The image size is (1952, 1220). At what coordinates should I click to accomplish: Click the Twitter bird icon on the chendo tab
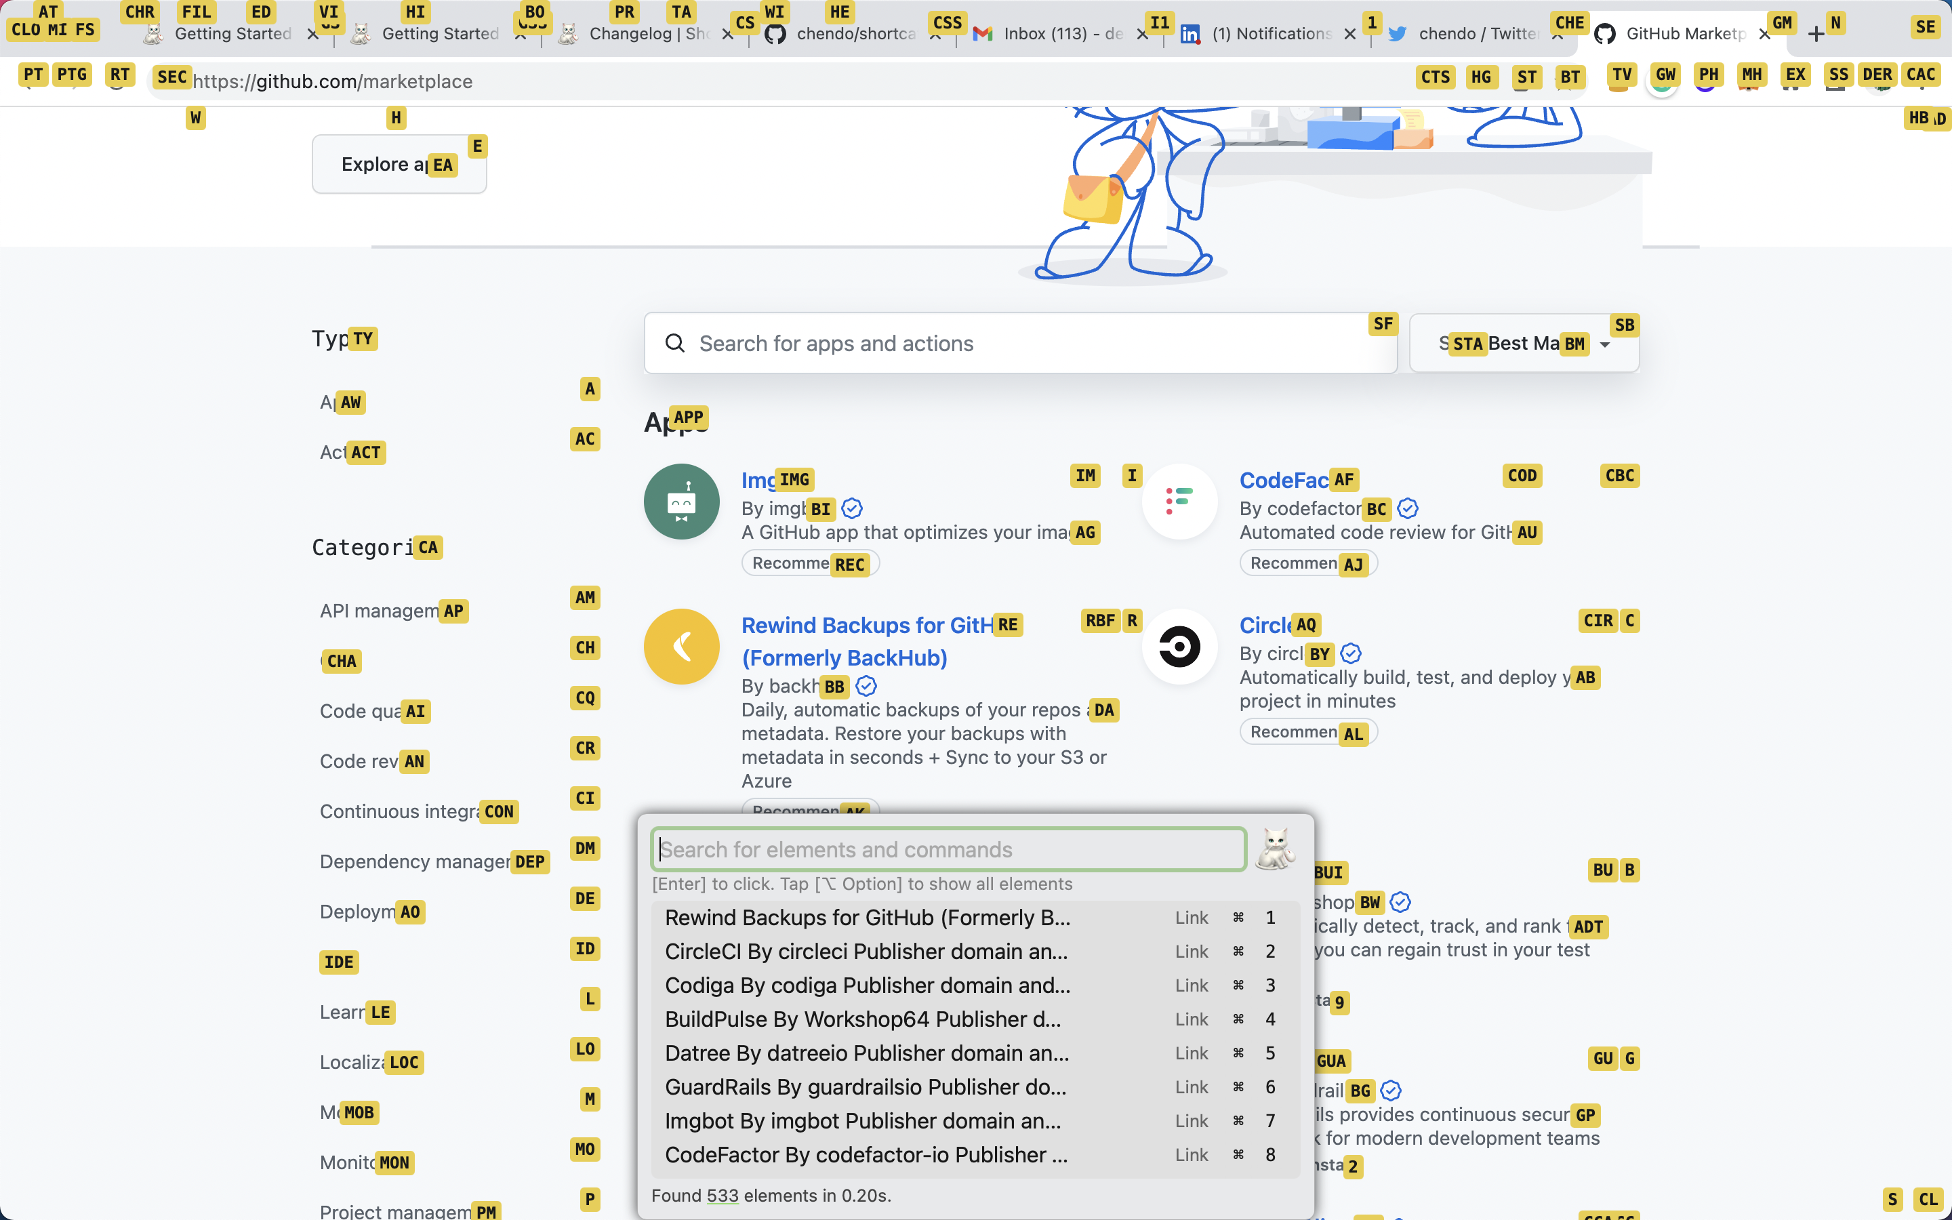click(1398, 34)
